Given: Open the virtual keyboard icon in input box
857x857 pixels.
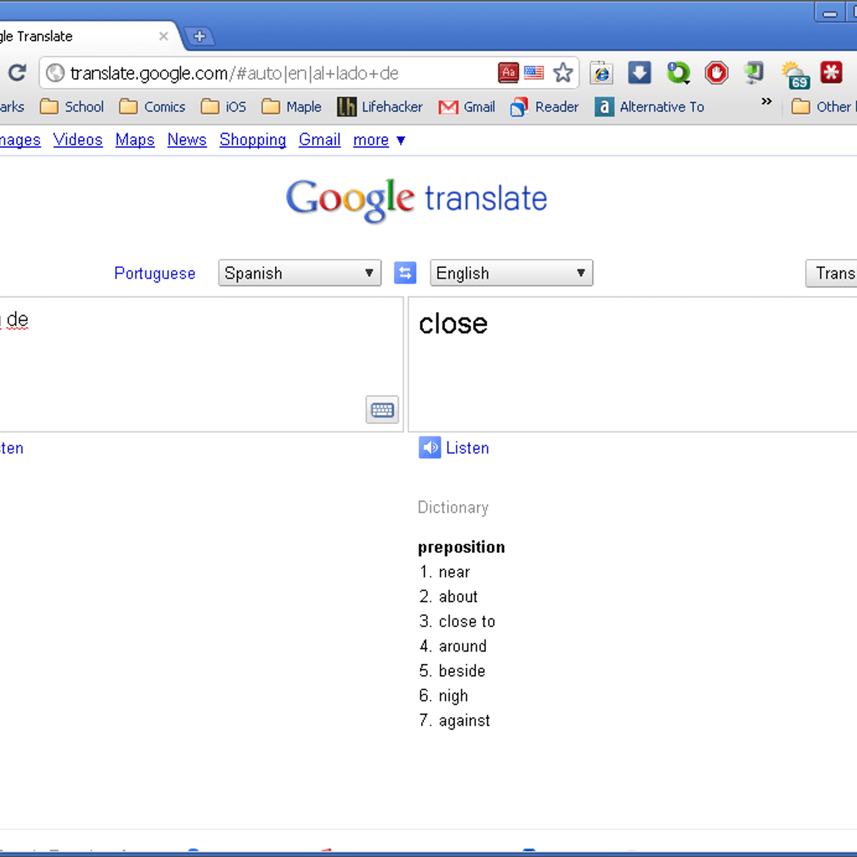Looking at the screenshot, I should pos(382,410).
